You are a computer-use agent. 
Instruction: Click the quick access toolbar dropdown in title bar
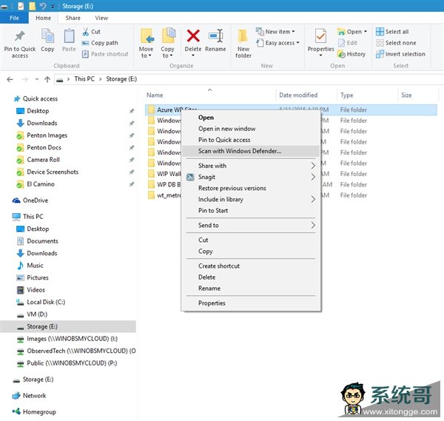tap(53, 6)
